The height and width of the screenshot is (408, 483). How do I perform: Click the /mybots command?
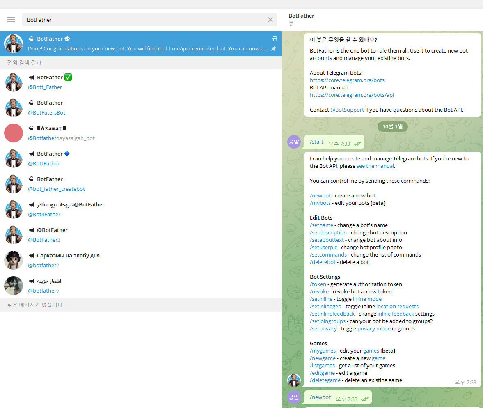click(320, 203)
